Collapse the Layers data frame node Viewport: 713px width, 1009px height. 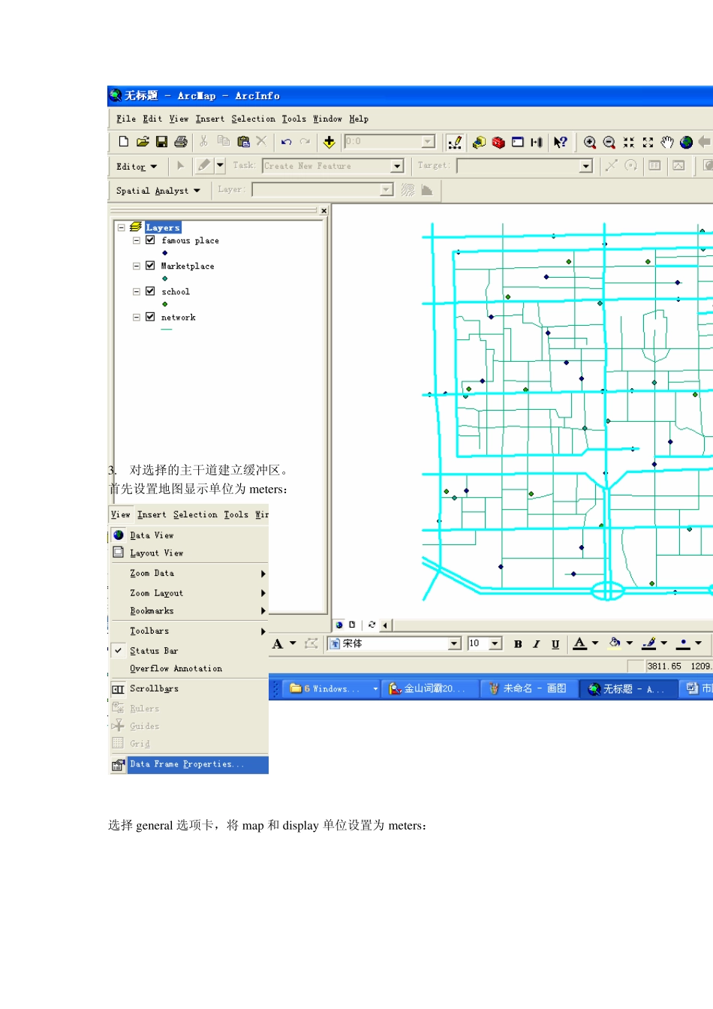121,227
